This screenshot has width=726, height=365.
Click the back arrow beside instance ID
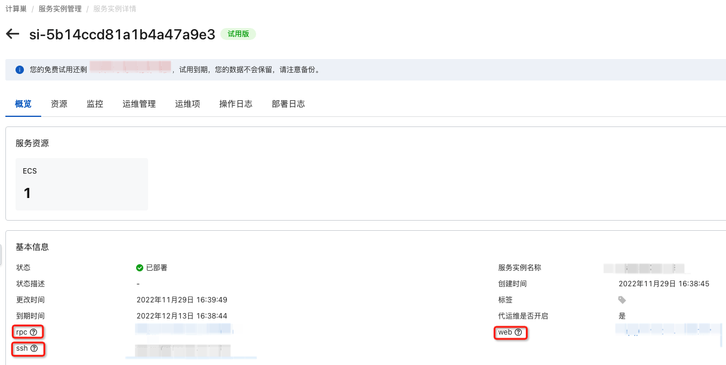[12, 34]
